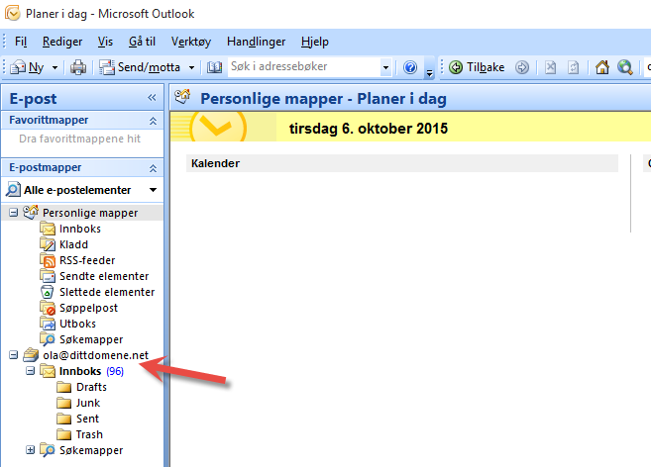Click the Home house icon
The image size is (651, 467).
coord(602,67)
